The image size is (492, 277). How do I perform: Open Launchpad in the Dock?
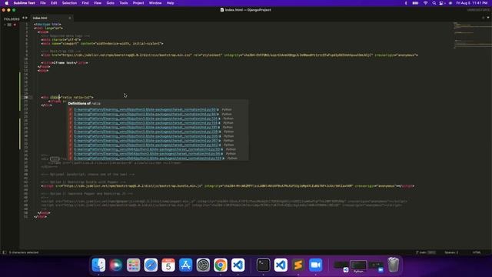[133, 265]
